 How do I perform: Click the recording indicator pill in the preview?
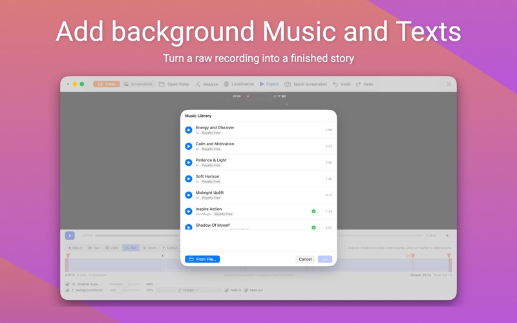tap(258, 96)
